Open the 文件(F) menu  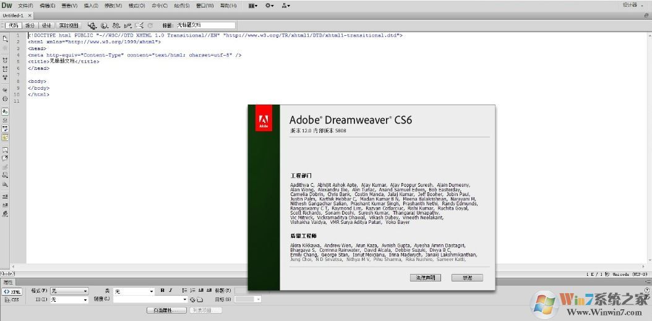click(25, 6)
